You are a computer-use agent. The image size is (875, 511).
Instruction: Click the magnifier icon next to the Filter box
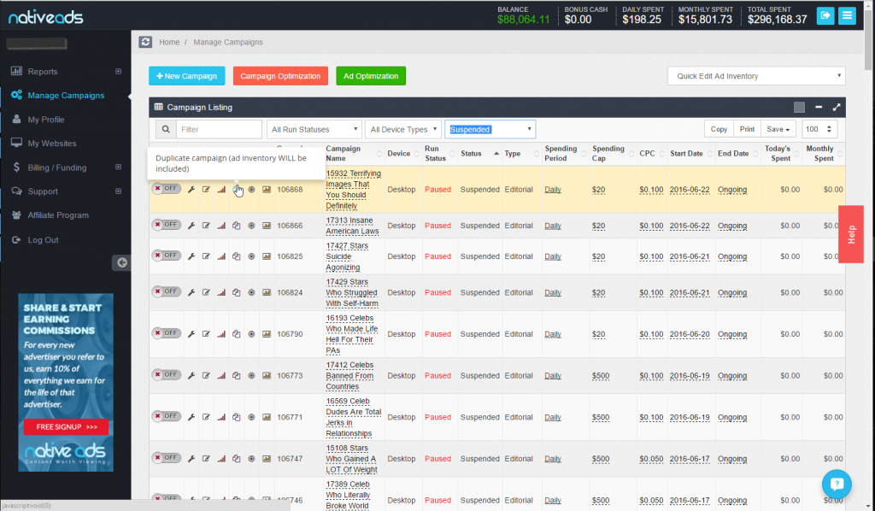point(166,129)
